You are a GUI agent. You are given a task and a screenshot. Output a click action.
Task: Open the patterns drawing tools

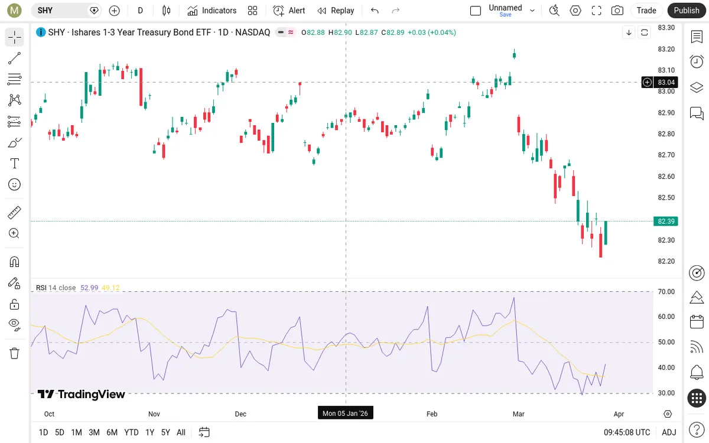pos(15,100)
